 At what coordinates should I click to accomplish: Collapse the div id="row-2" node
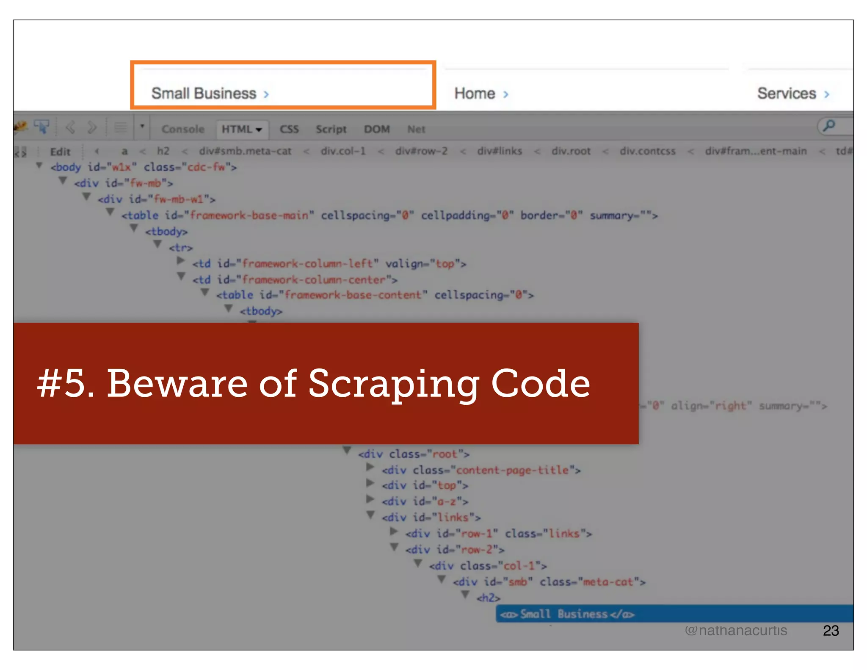tap(394, 547)
